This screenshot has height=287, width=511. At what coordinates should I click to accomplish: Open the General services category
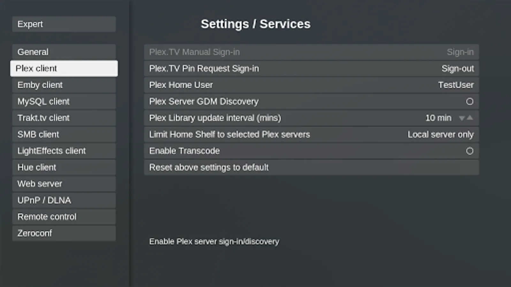point(64,52)
